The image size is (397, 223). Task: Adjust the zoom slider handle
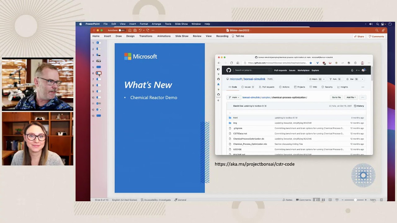(x=355, y=200)
